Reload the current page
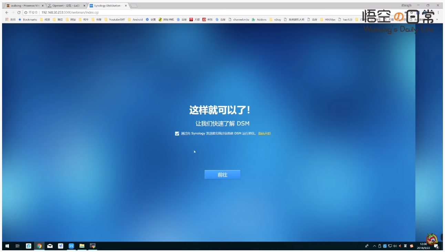445x252 pixels. 19,12
